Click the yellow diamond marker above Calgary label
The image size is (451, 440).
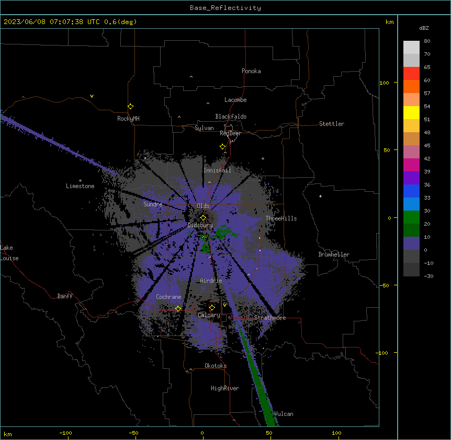pyautogui.click(x=212, y=308)
